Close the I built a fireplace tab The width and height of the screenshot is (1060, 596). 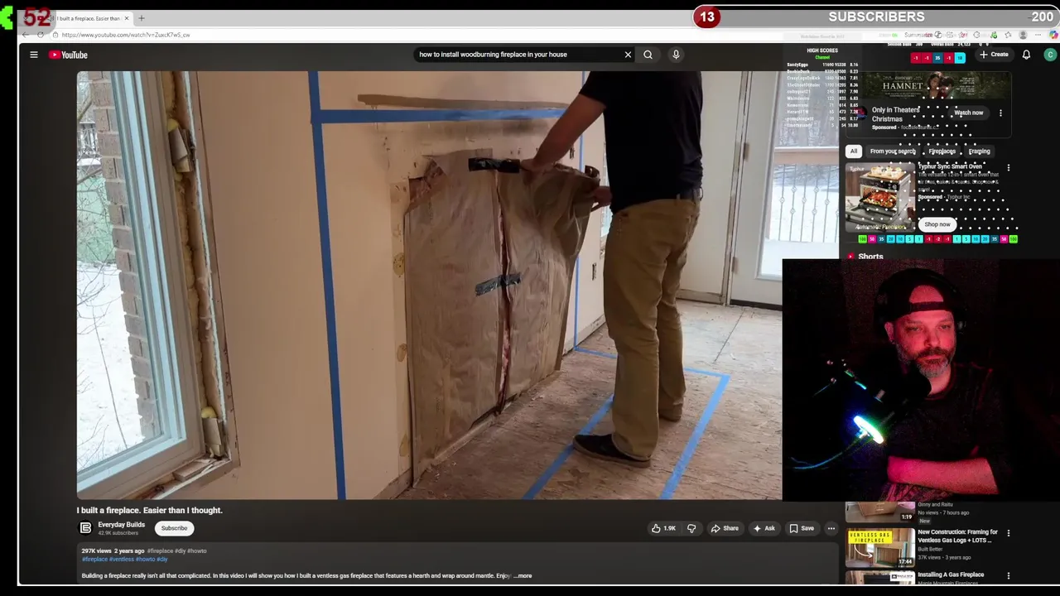point(127,18)
